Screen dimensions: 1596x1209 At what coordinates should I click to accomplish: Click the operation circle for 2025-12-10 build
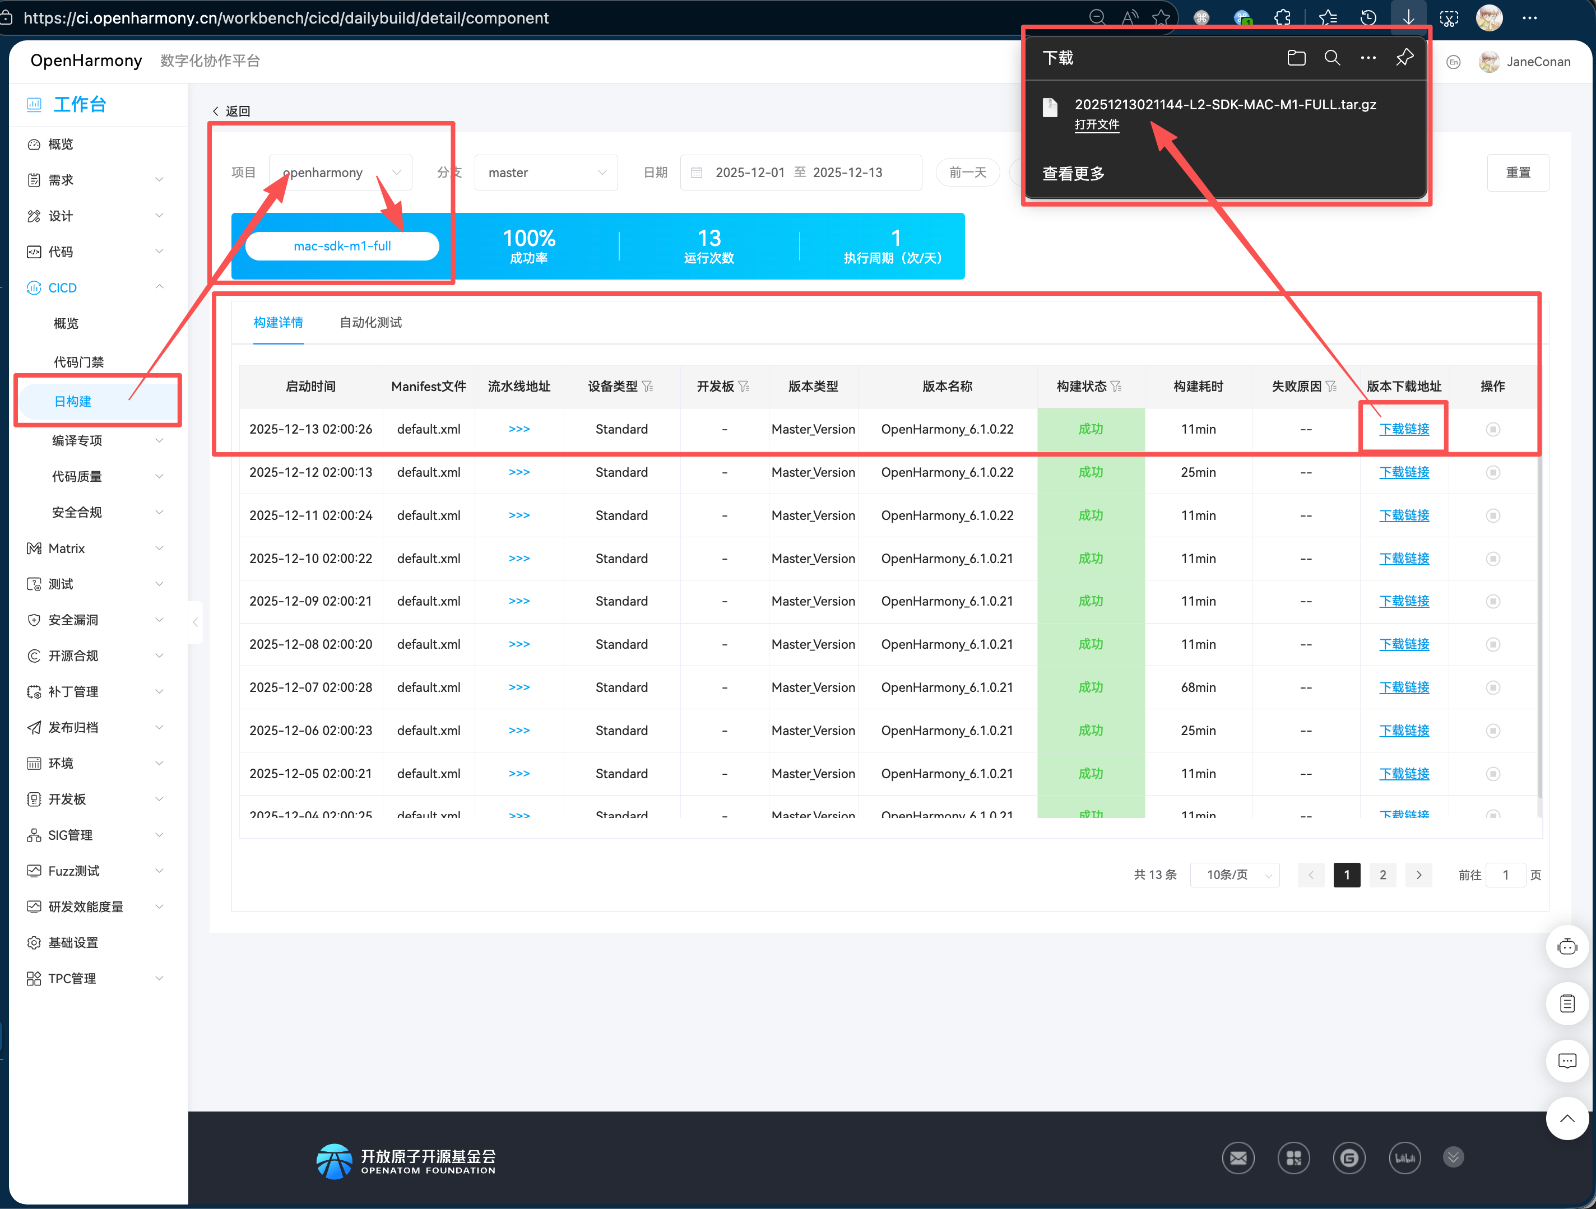pyautogui.click(x=1493, y=559)
